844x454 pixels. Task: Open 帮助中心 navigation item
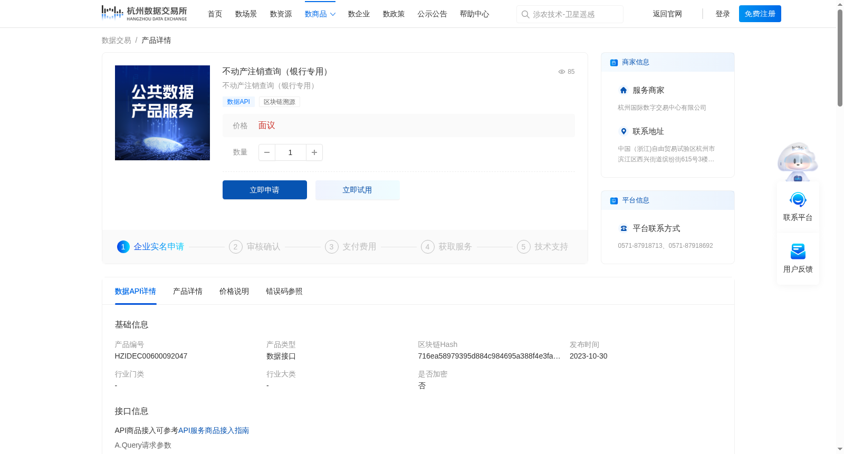click(475, 14)
